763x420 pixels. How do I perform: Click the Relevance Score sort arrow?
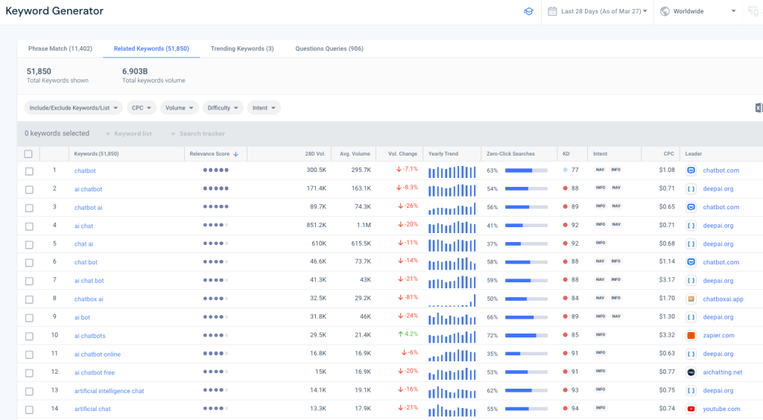pyautogui.click(x=236, y=154)
